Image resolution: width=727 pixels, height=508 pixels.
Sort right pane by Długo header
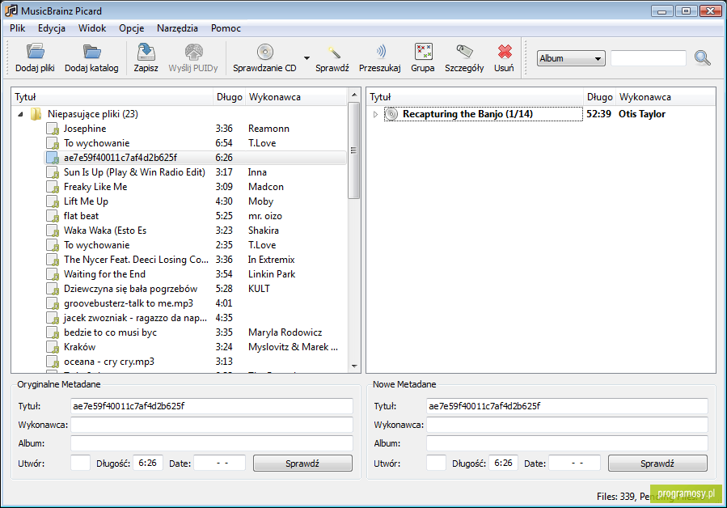click(599, 97)
